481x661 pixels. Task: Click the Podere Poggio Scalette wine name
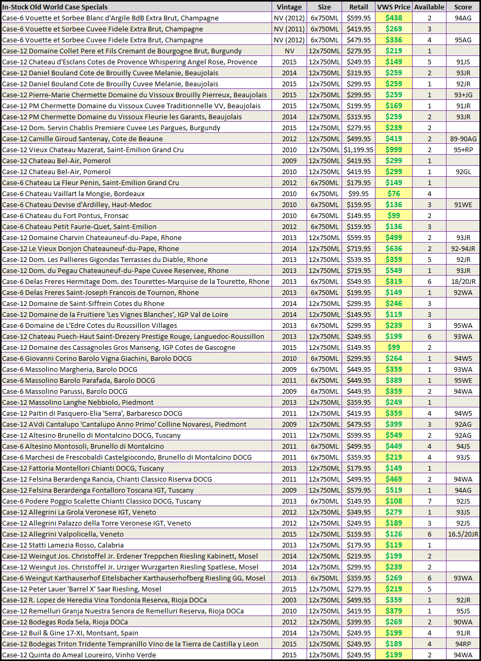click(101, 502)
